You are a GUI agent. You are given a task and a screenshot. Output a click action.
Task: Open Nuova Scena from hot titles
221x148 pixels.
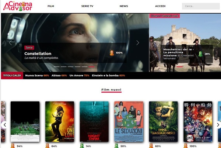click(x=37, y=76)
